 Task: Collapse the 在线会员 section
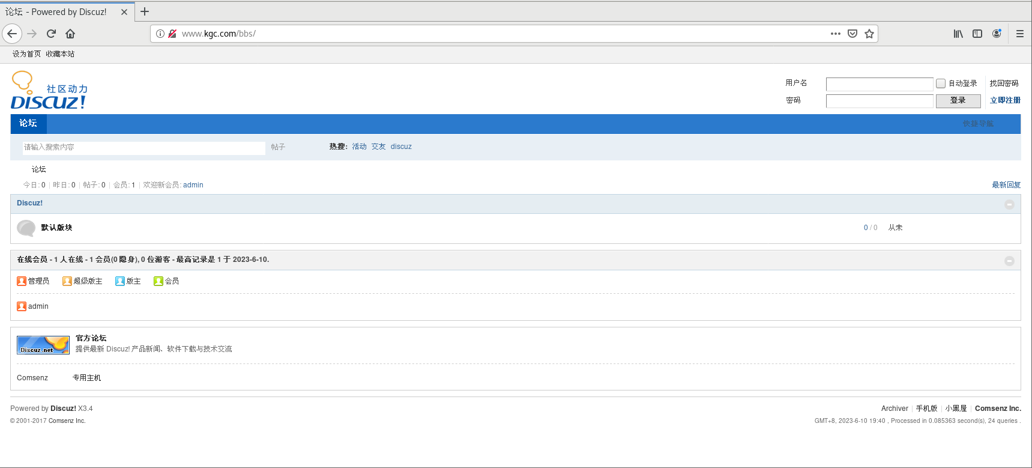(1009, 261)
